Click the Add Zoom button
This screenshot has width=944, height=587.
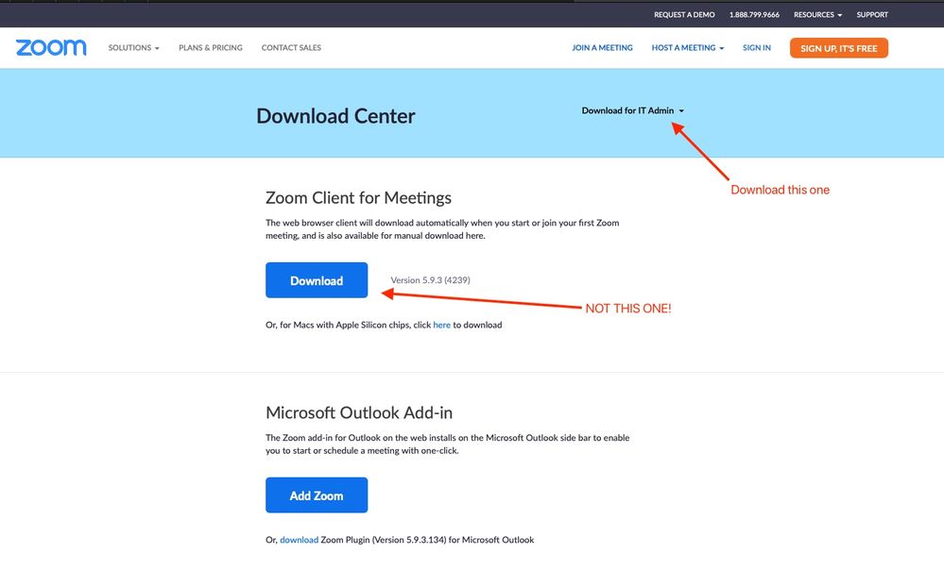pyautogui.click(x=317, y=495)
